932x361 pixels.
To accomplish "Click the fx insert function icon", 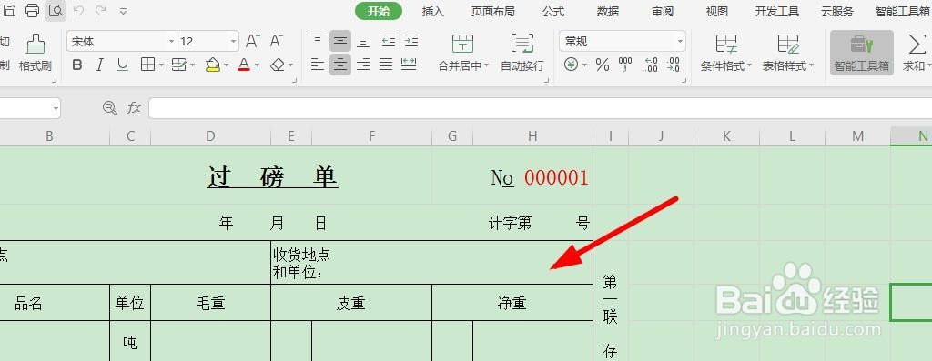I will click(x=135, y=107).
